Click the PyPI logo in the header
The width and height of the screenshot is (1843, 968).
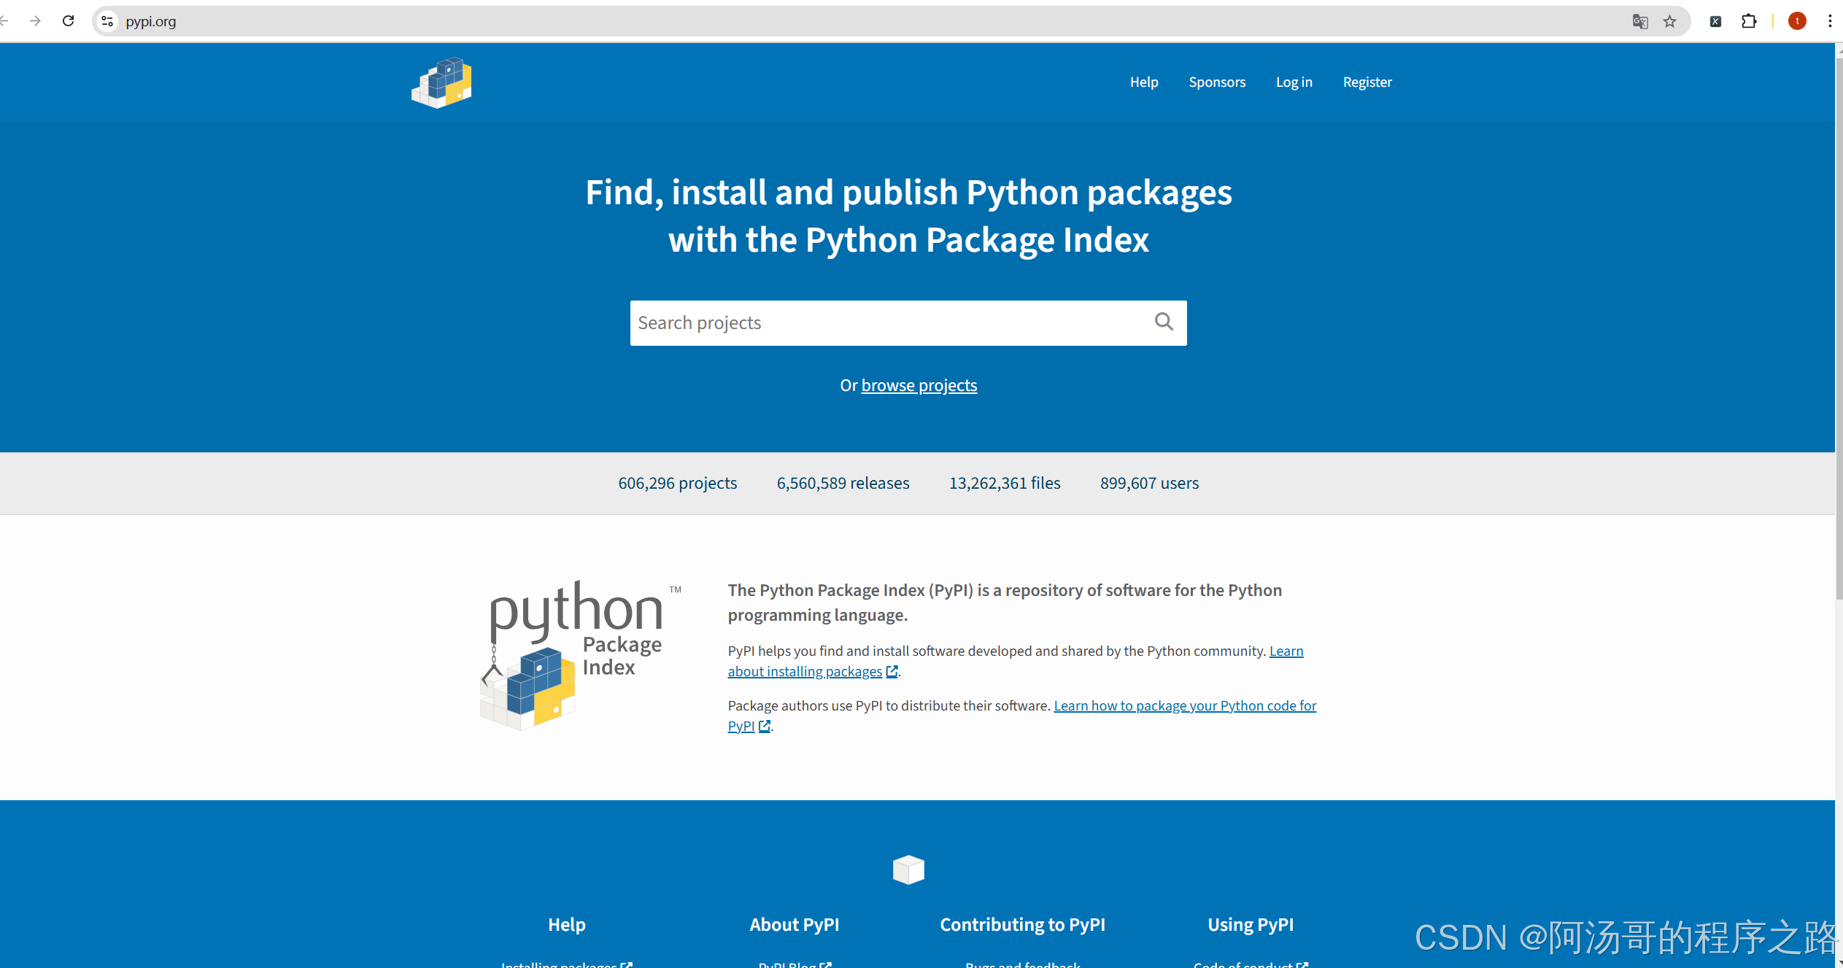click(441, 82)
